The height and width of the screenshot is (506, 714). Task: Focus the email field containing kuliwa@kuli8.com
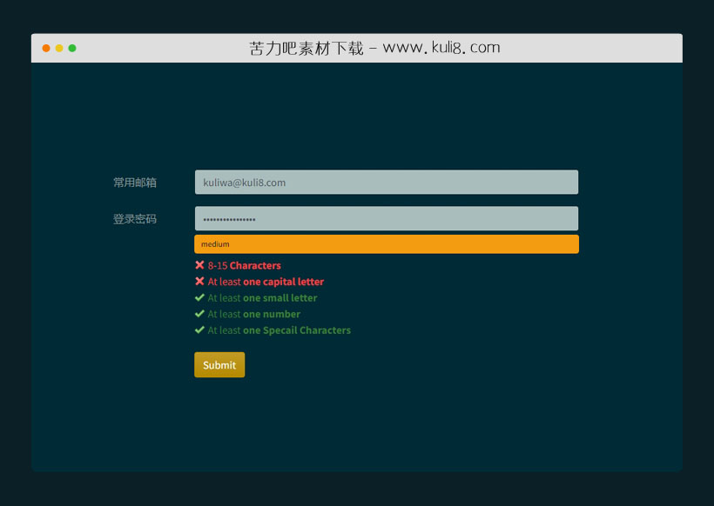(x=386, y=183)
